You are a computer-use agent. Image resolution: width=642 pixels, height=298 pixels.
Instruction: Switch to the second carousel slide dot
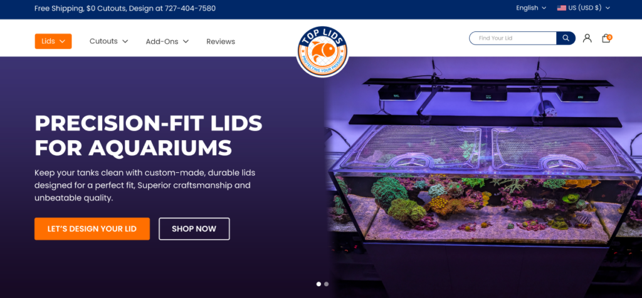326,284
